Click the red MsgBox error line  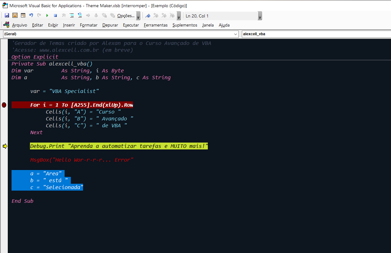[82, 160]
